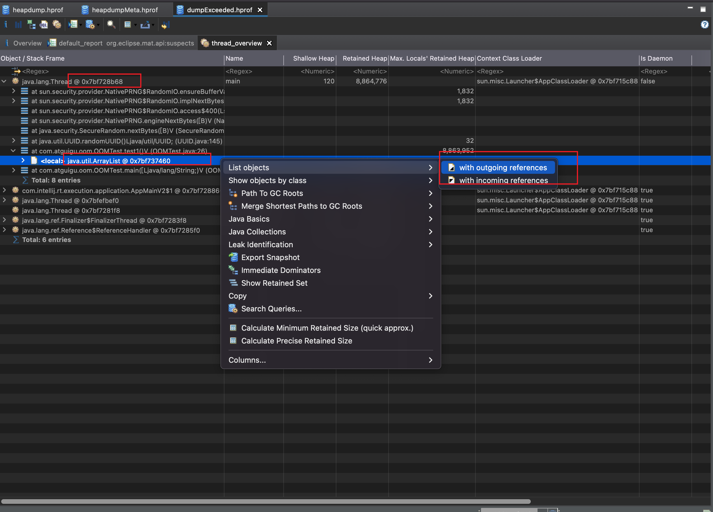Click the compare to another heap dump icon
This screenshot has width=713, height=512.
coord(165,24)
